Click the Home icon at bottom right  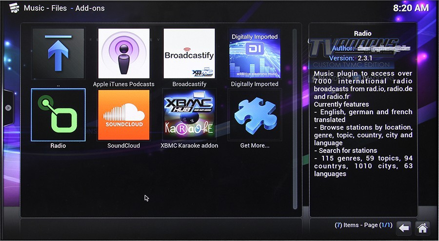(x=422, y=227)
